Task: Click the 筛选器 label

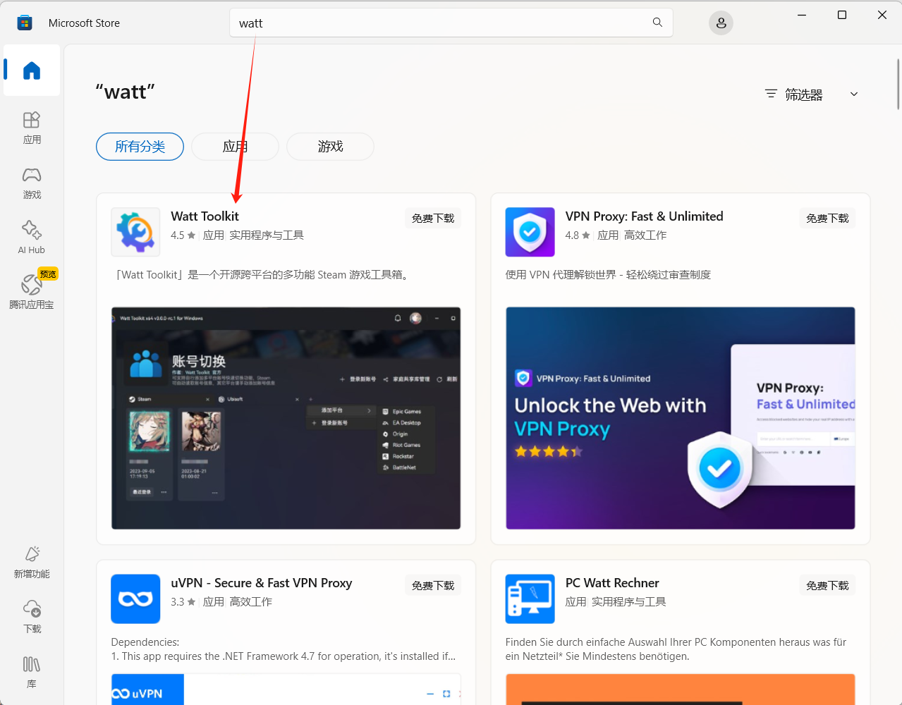Action: [x=804, y=94]
